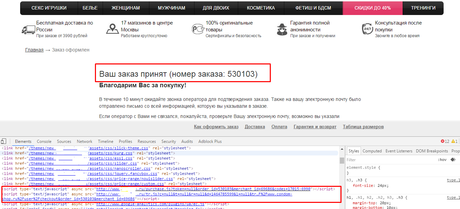460x209 pixels.
Task: Switch to the DevTools Console tab
Action: tap(44, 141)
